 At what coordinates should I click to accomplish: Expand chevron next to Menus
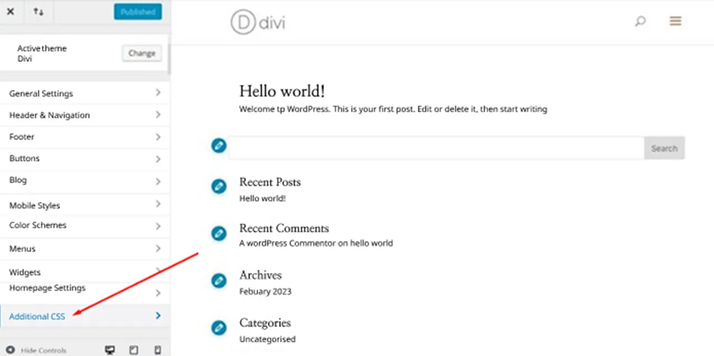[x=158, y=248]
